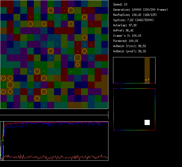Image resolution: width=182 pixels, height=167 pixels.
Task: Click the white square in the rainbow-bordered panel
Action: click(x=147, y=122)
